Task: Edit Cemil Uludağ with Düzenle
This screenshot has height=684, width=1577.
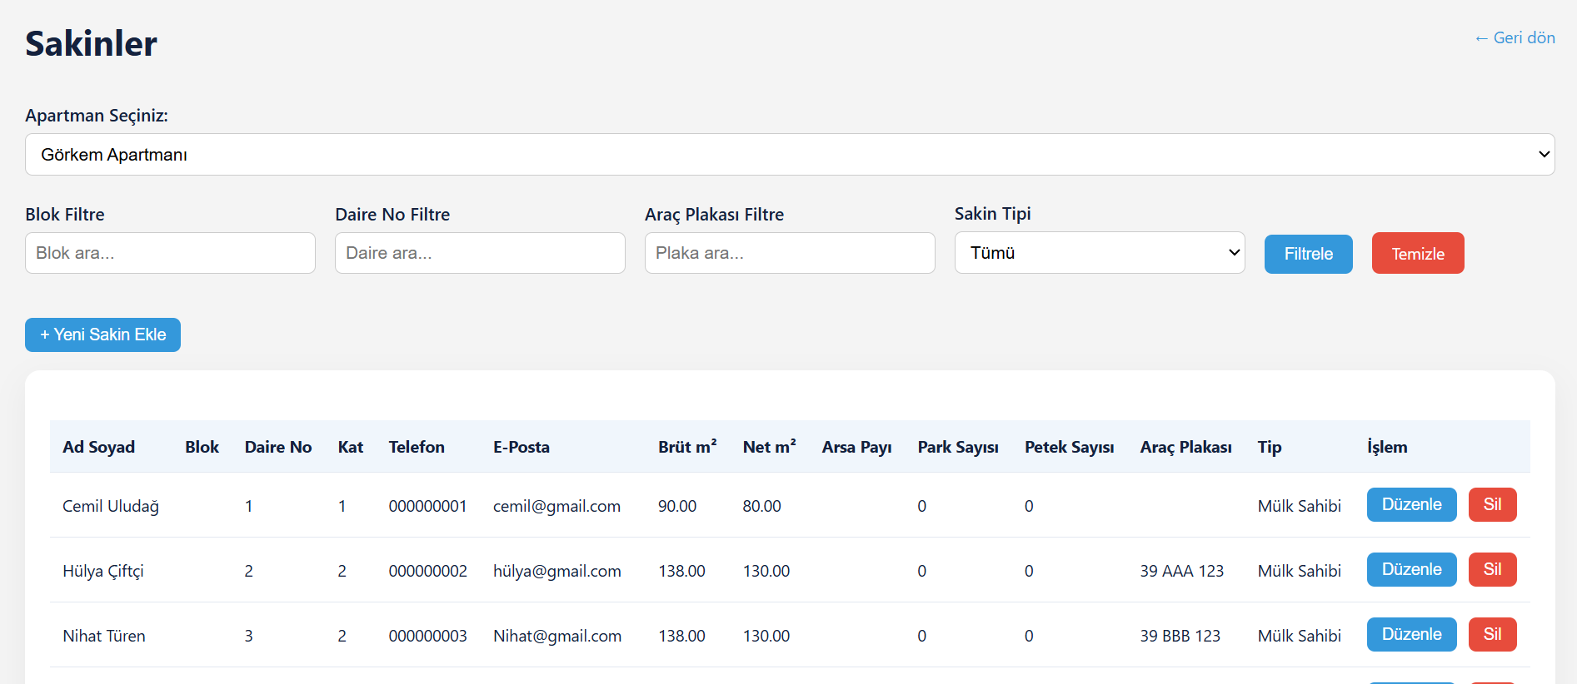Action: click(x=1410, y=505)
